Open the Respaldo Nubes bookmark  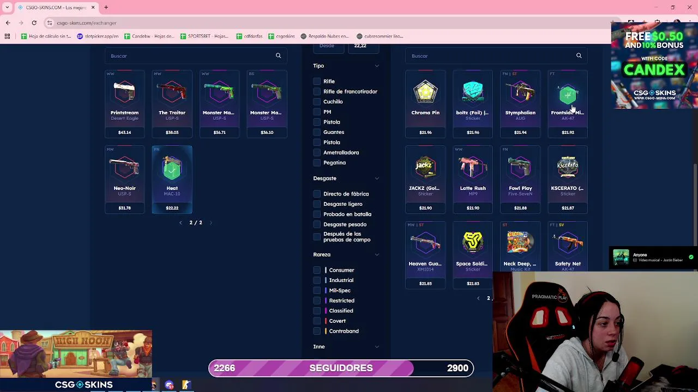[324, 36]
